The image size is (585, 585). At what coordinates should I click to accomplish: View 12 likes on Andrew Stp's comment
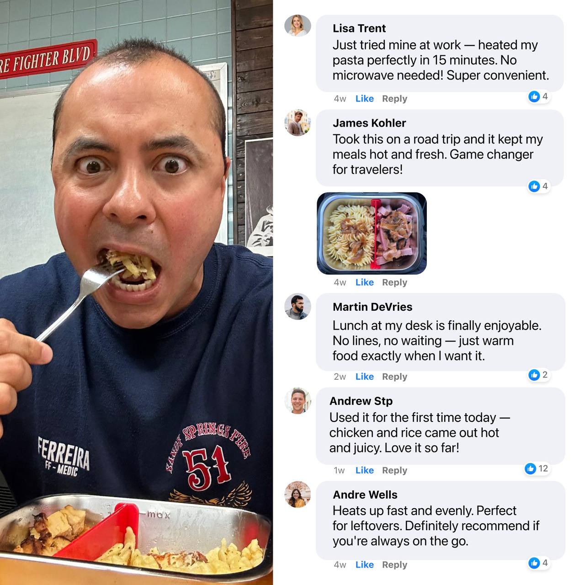point(537,468)
